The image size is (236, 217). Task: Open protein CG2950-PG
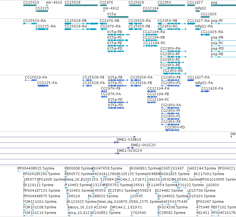[171, 83]
